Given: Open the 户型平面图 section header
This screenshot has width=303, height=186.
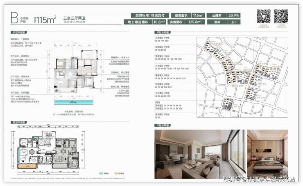Looking at the screenshot, I should pos(19,32).
